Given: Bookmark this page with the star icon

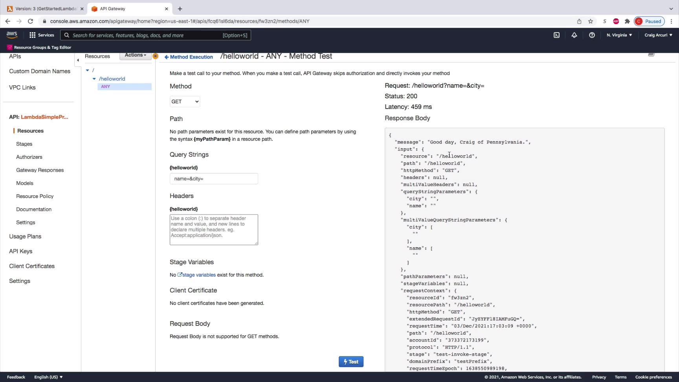Looking at the screenshot, I should 591,21.
